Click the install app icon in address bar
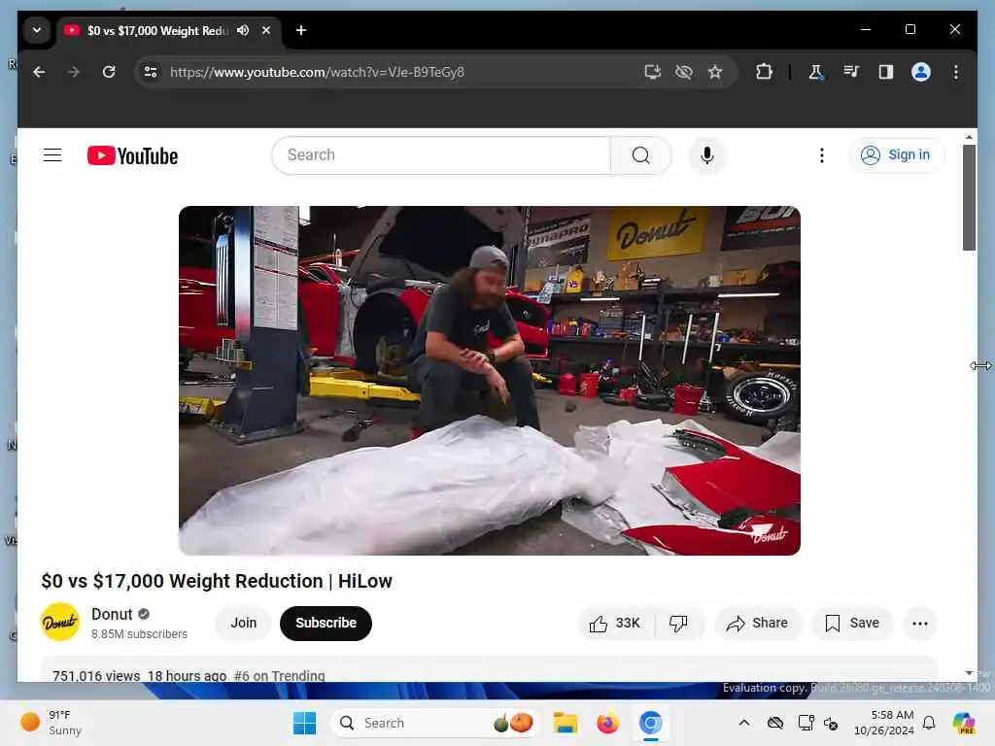This screenshot has width=995, height=746. [x=652, y=72]
